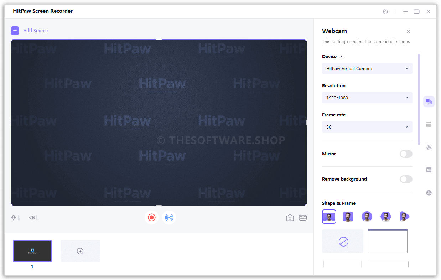Maximize the HitPaw window
This screenshot has width=441, height=280.
(x=416, y=11)
